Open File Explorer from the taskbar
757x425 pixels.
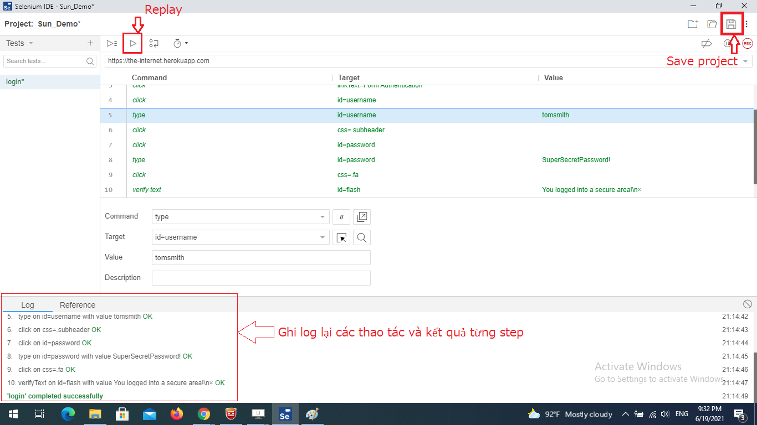[x=95, y=414]
